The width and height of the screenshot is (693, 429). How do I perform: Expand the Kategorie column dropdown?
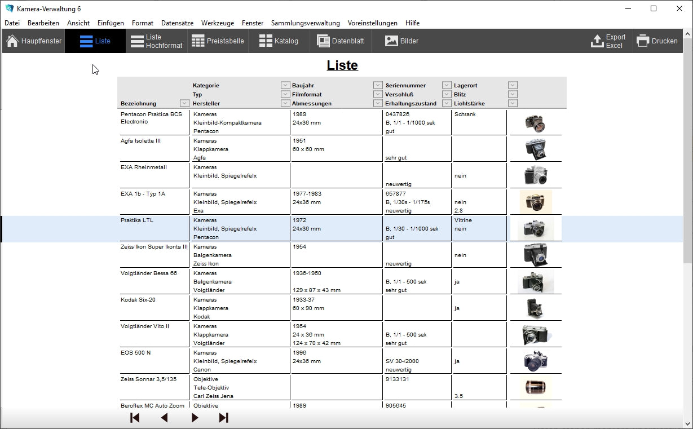pyautogui.click(x=285, y=85)
